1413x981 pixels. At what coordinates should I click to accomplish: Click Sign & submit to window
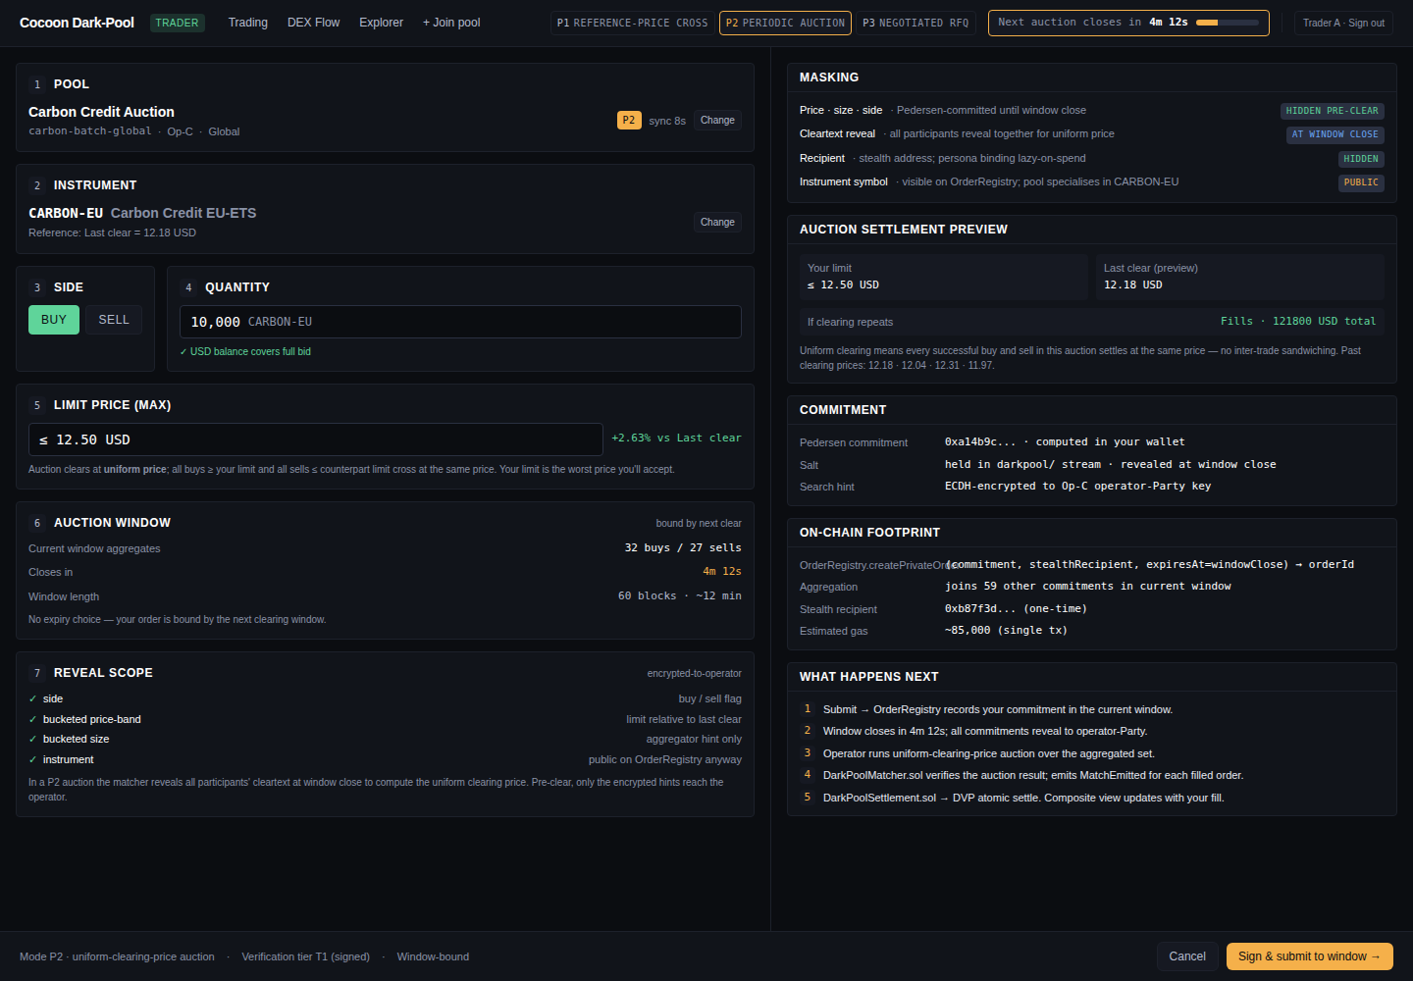(x=1309, y=956)
